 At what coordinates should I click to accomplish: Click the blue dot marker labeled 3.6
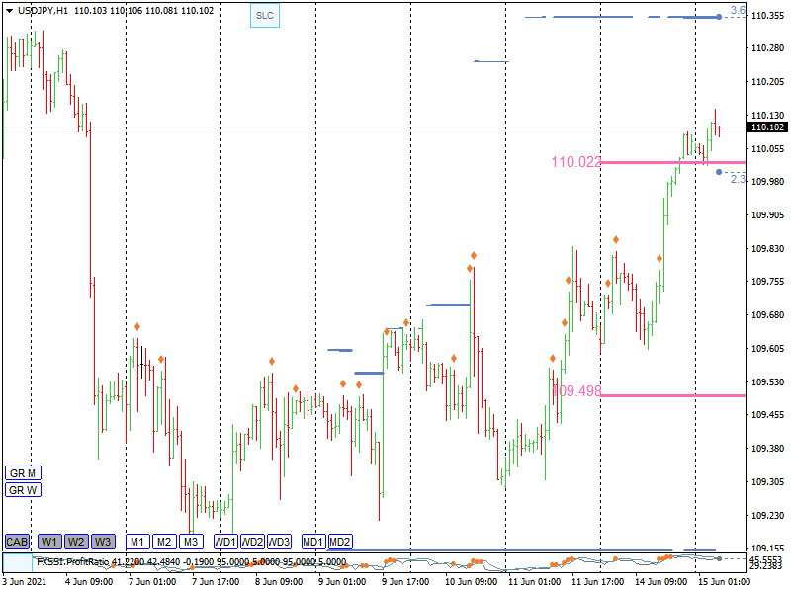718,17
